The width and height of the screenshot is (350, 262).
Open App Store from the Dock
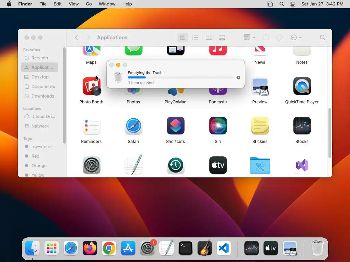[x=128, y=248]
